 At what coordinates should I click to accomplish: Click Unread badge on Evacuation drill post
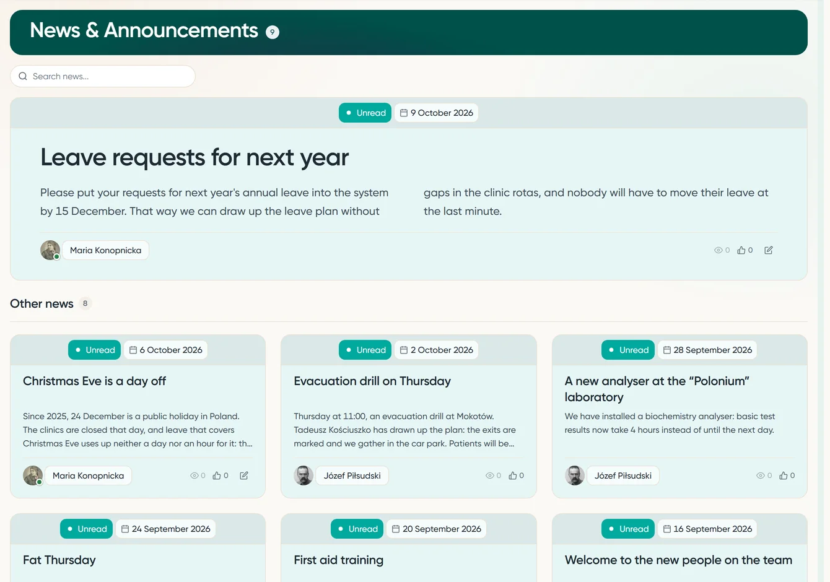click(x=365, y=350)
